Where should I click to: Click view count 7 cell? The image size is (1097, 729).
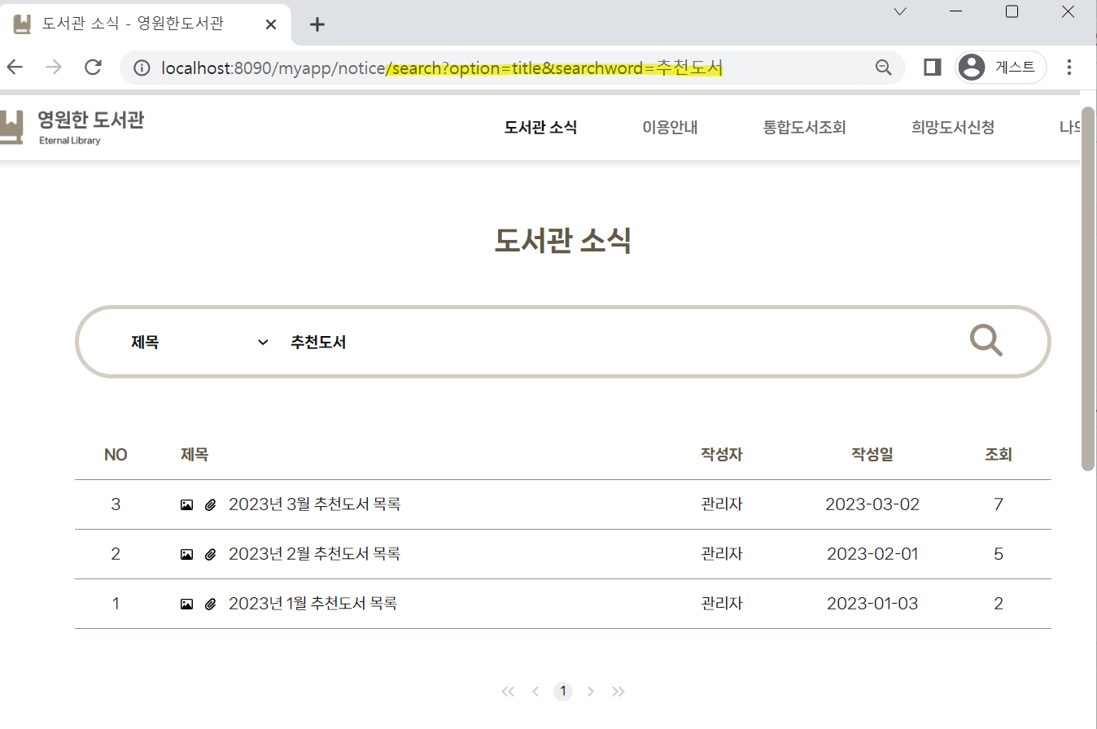point(999,504)
